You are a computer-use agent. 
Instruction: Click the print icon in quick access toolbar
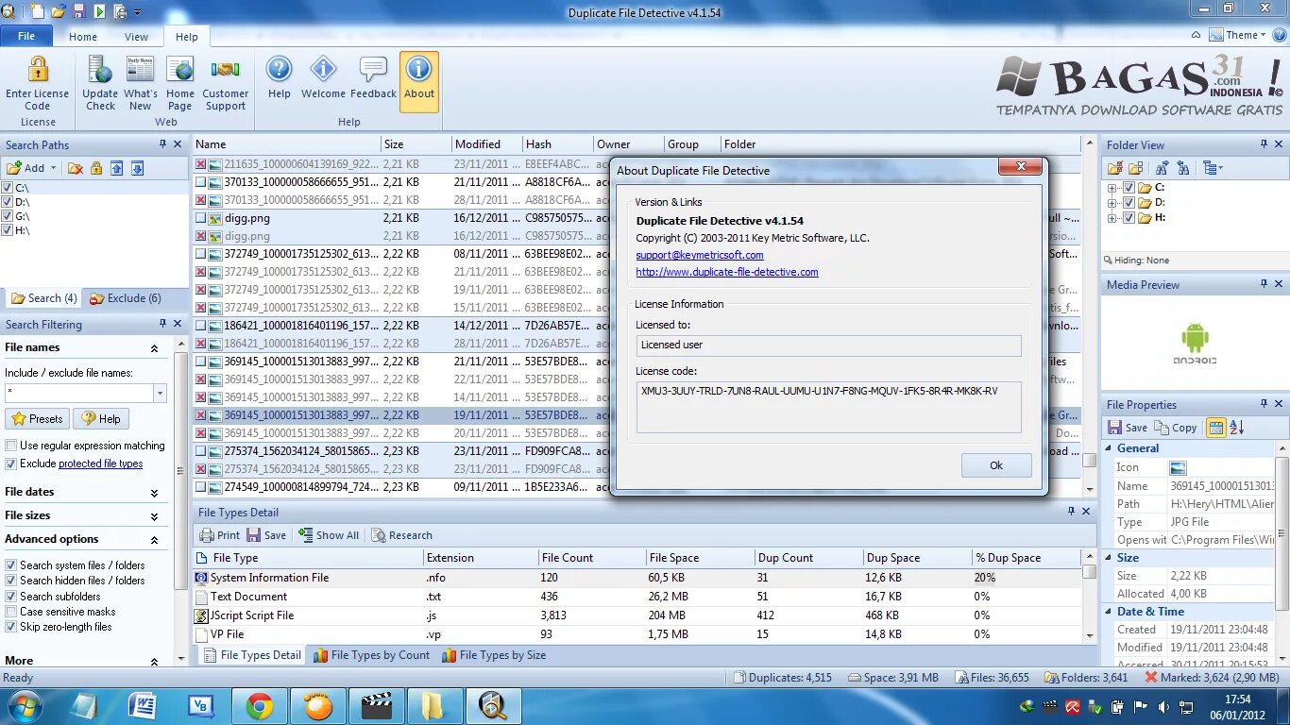120,11
